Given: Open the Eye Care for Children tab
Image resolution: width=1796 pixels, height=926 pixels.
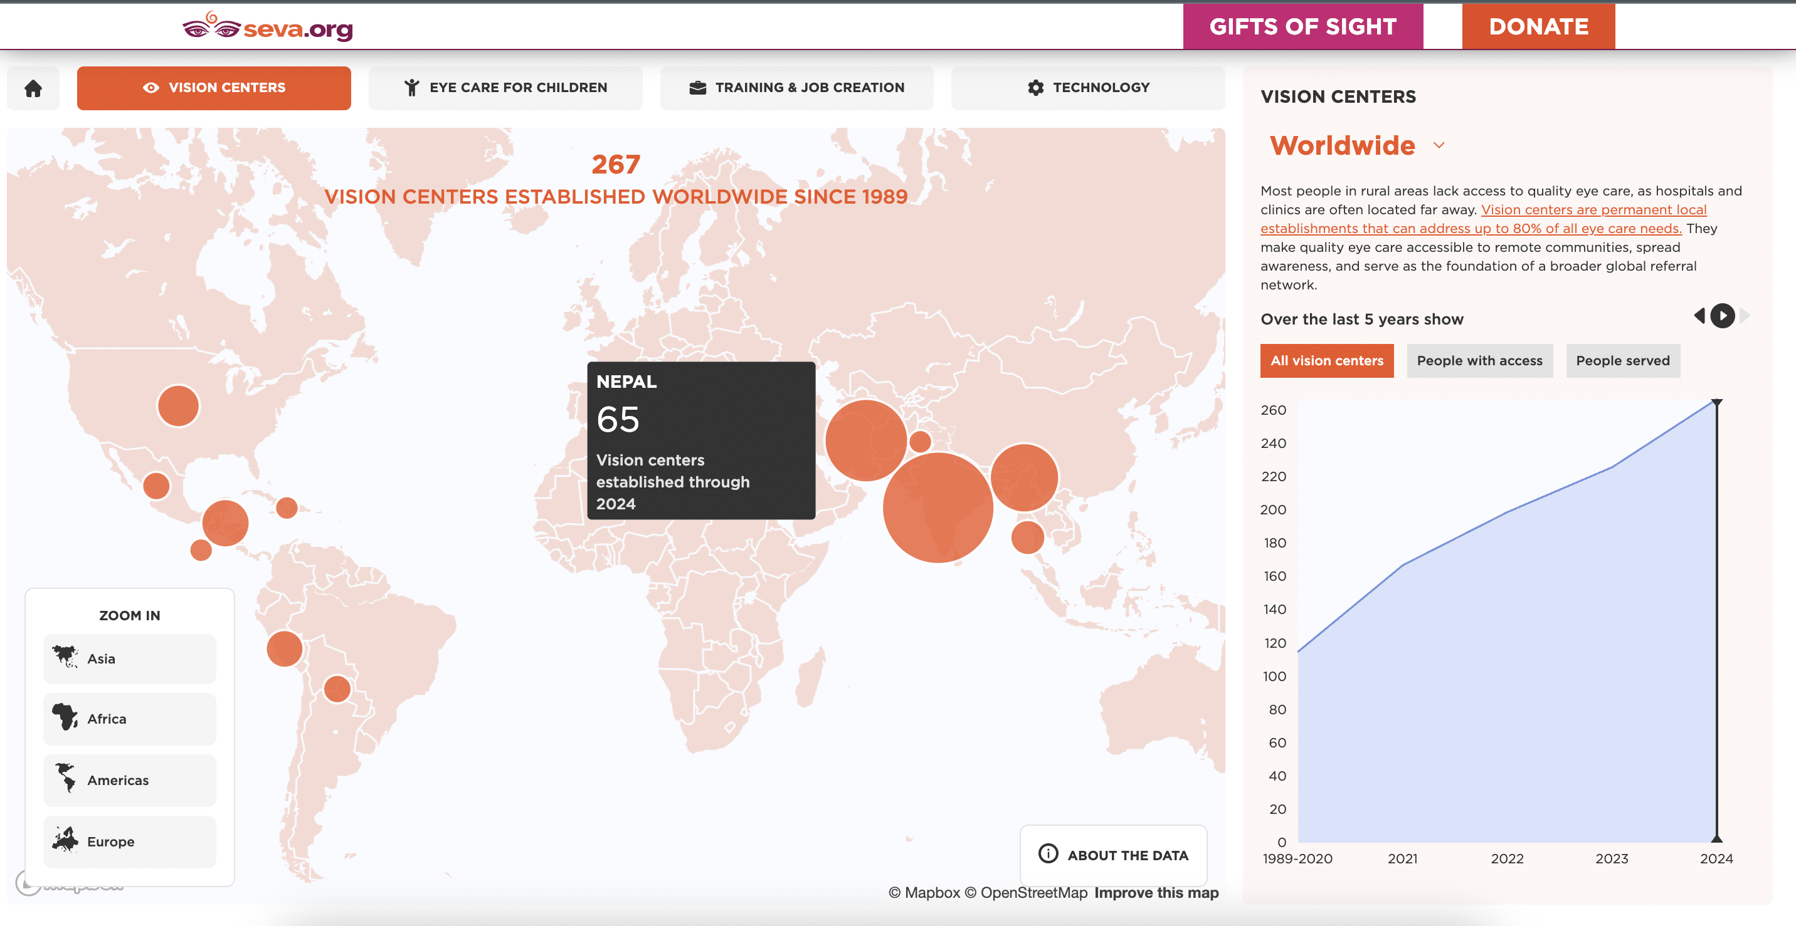Looking at the screenshot, I should coord(505,88).
